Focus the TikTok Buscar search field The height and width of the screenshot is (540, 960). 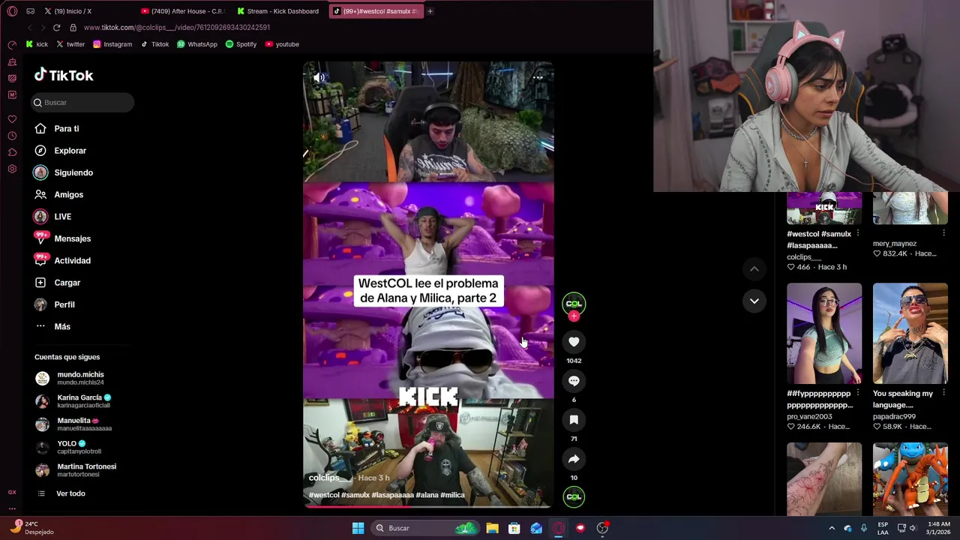point(82,102)
